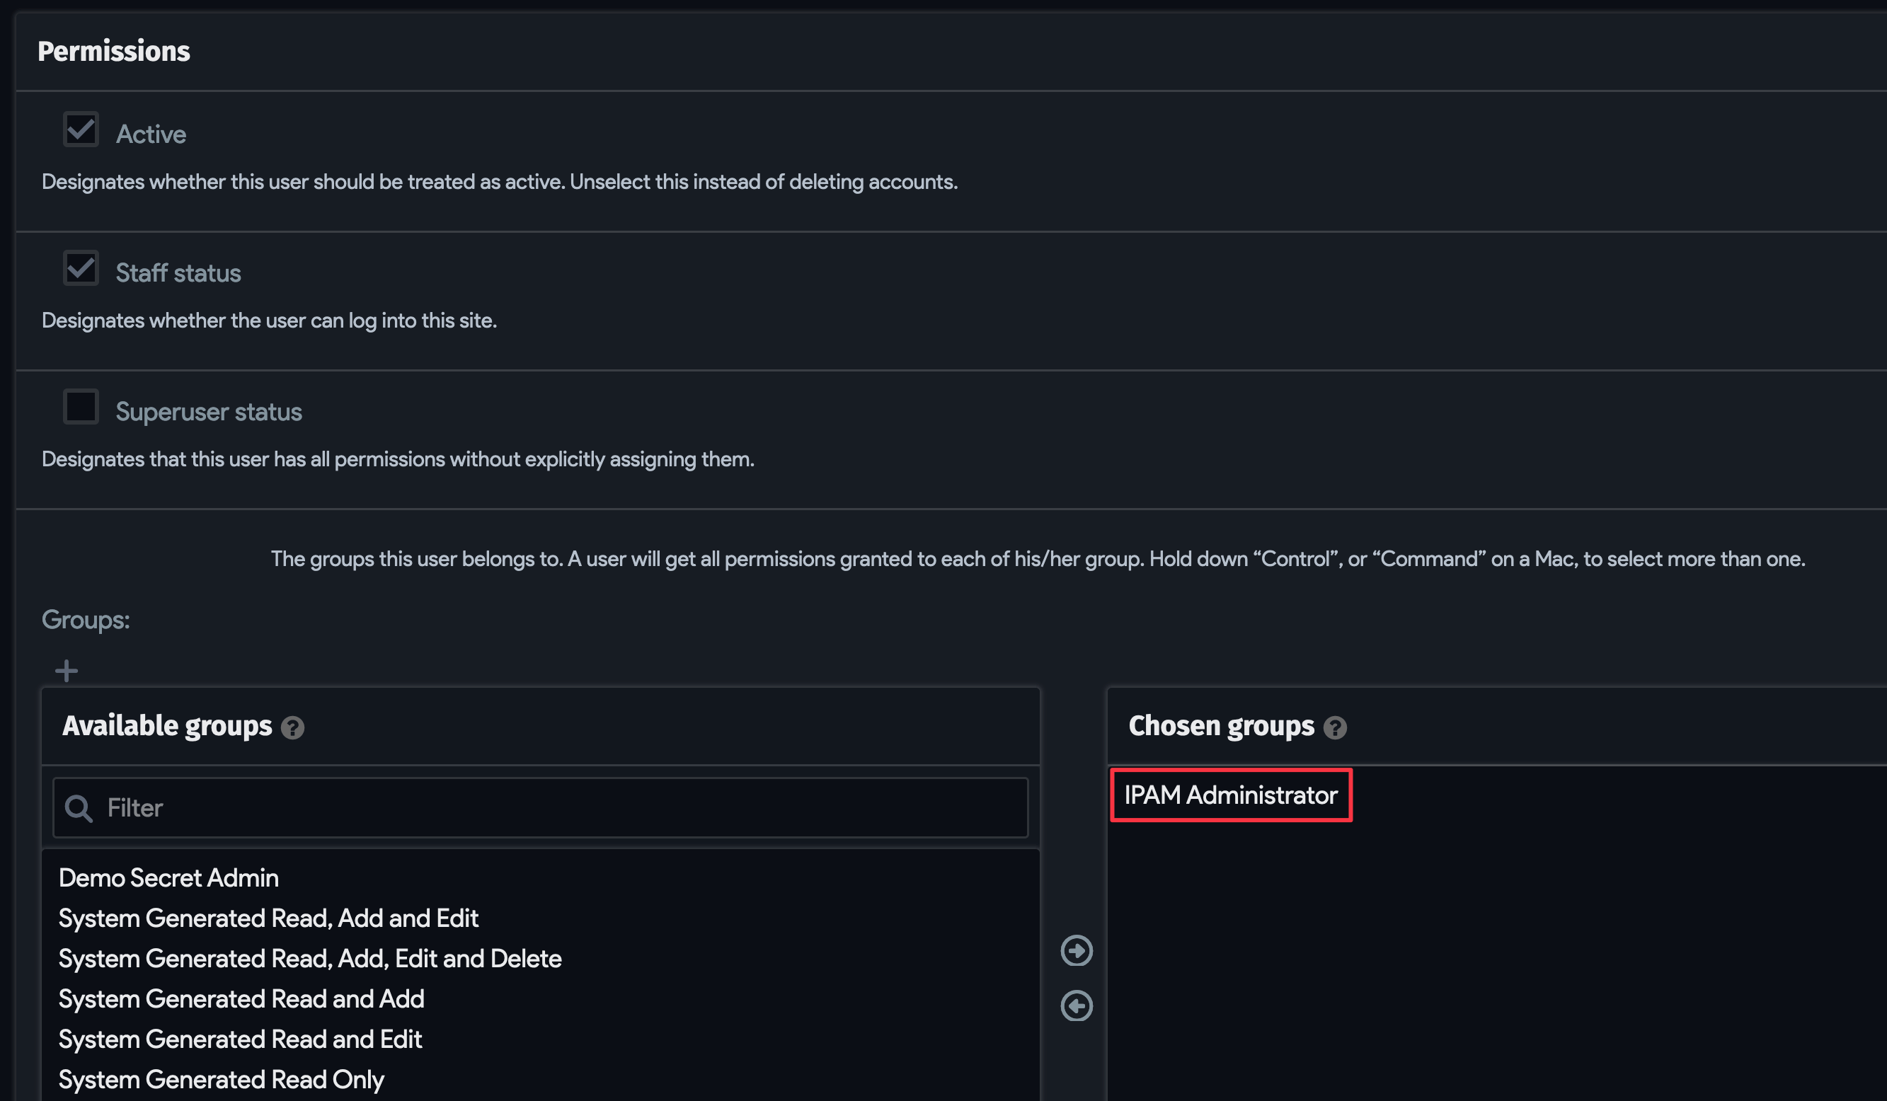Select the System Generated Read Only group
1887x1101 pixels.
click(222, 1079)
